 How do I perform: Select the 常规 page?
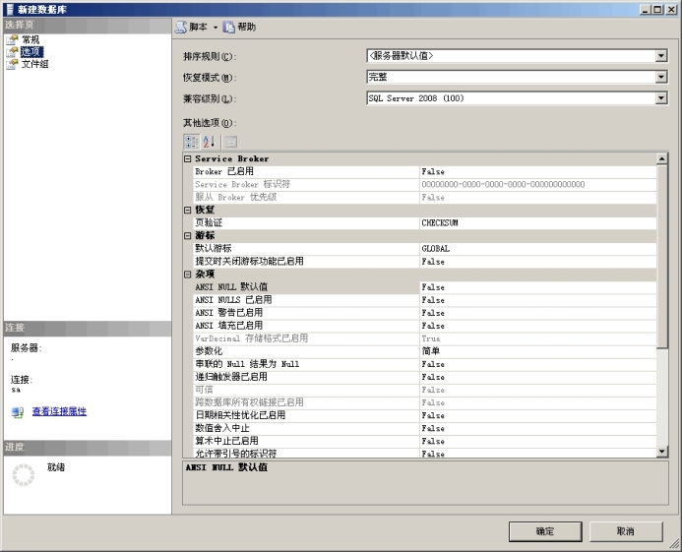tap(30, 39)
